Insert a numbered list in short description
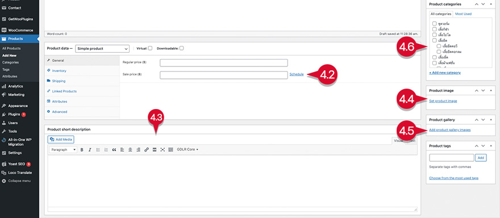Viewport: 500px width, 218px height. [106, 149]
